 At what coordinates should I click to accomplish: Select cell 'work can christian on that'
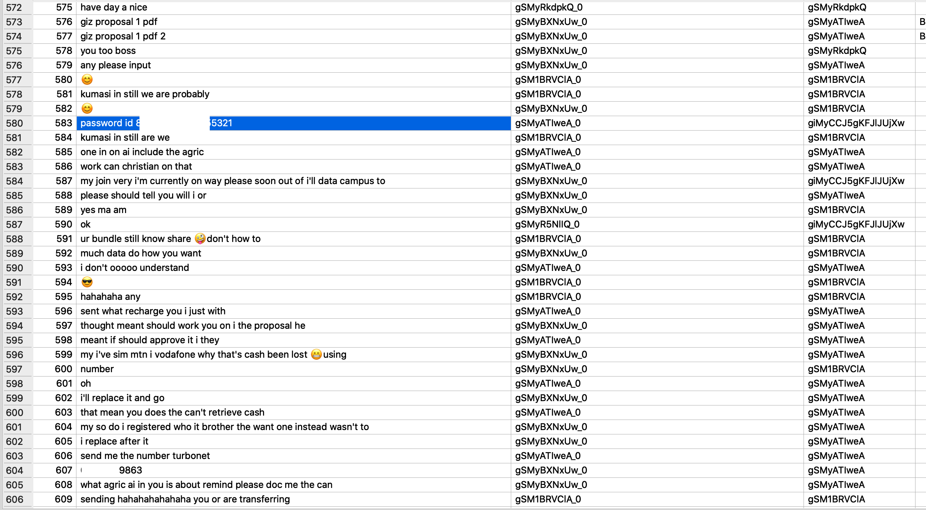click(x=293, y=166)
